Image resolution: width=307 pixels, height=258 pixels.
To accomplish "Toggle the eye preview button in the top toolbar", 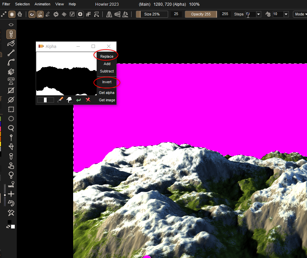I will pyautogui.click(x=32, y=14).
